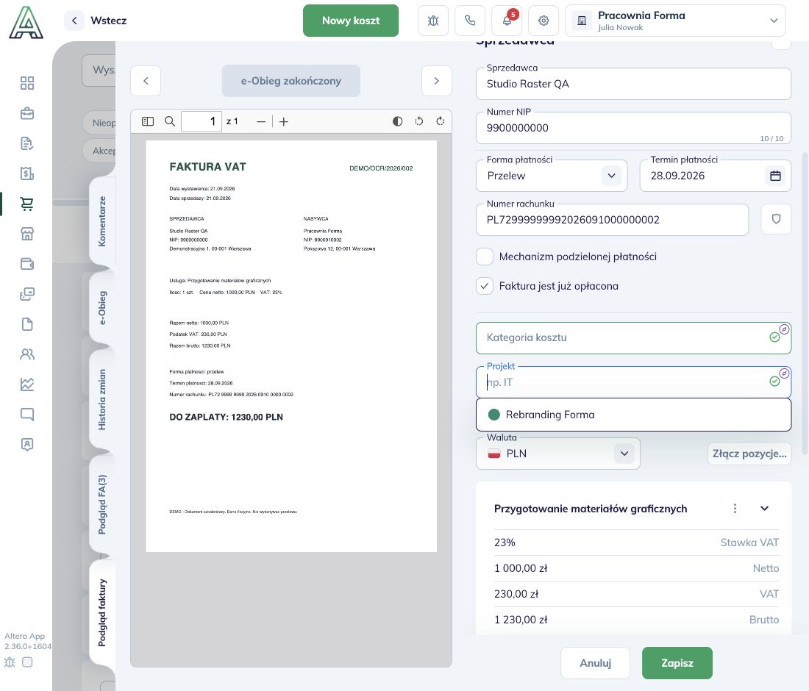809x691 pixels.
Task: Click the shield verify account icon
Action: pyautogui.click(x=776, y=219)
